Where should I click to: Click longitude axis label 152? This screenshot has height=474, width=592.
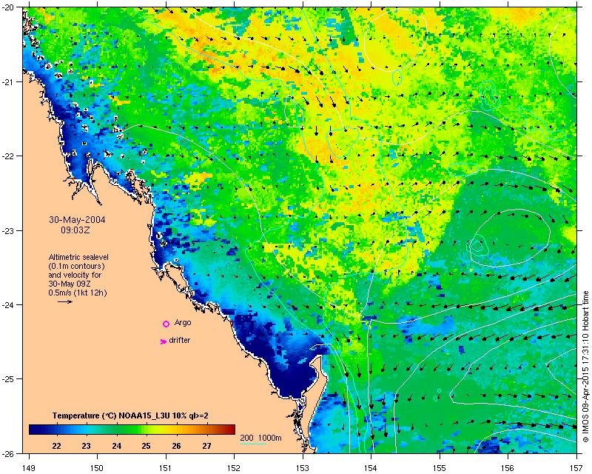tap(235, 468)
